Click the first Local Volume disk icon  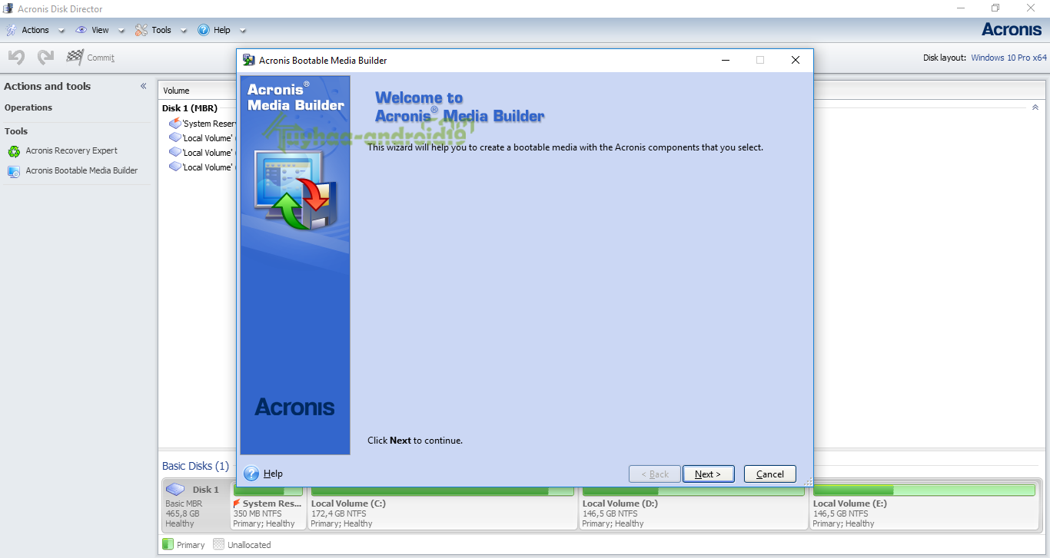pyautogui.click(x=175, y=137)
